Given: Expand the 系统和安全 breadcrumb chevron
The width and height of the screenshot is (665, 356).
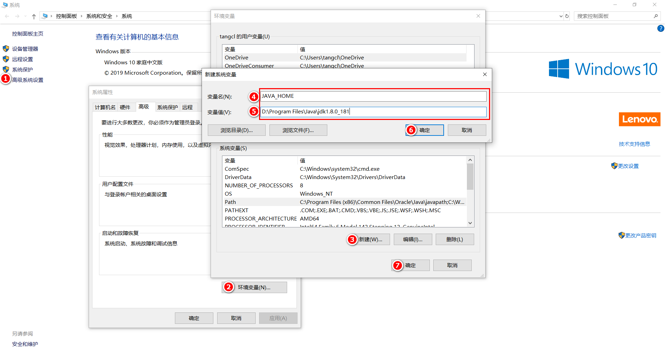Looking at the screenshot, I should [116, 16].
